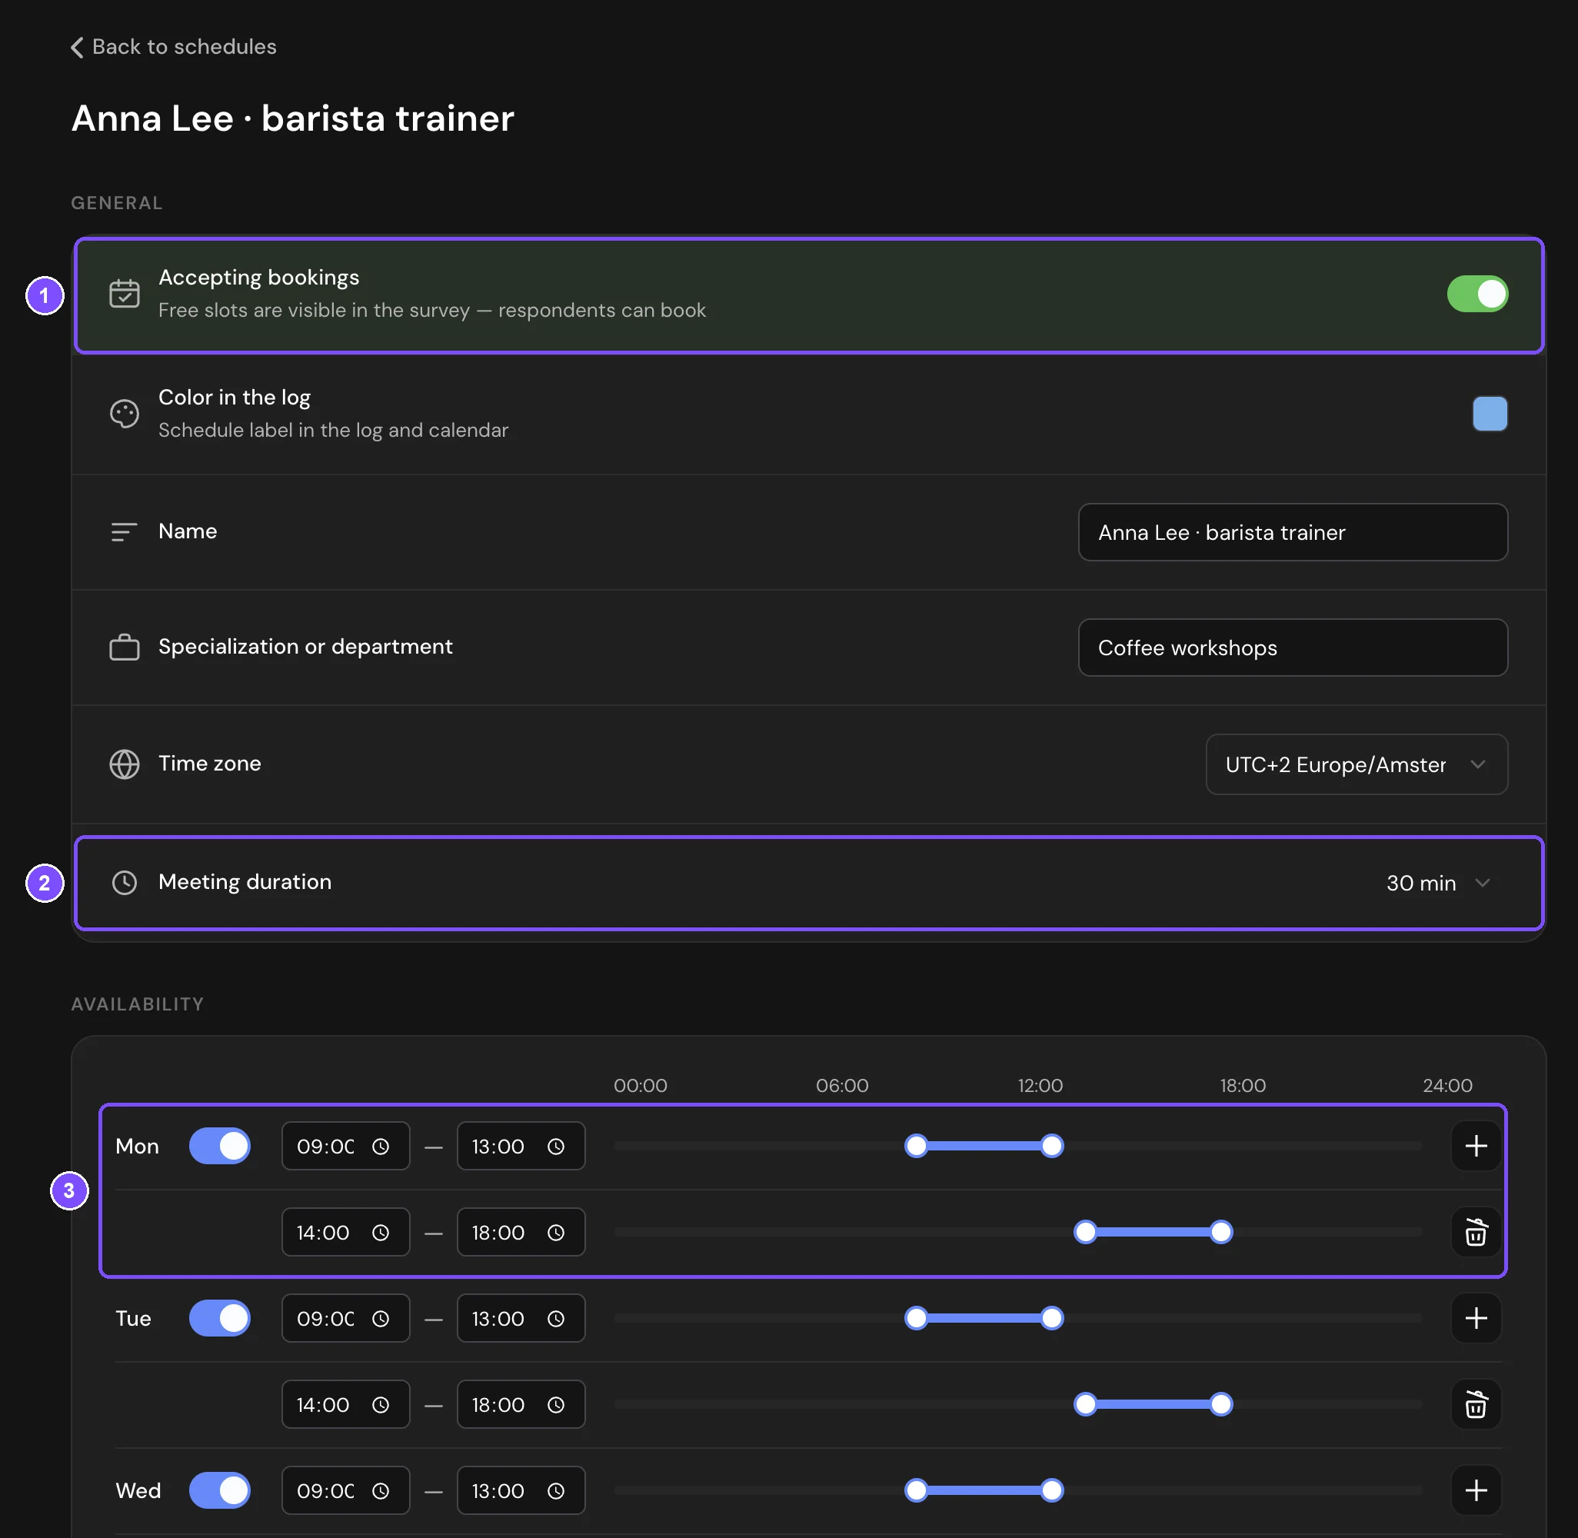The width and height of the screenshot is (1578, 1538).
Task: Edit the Name input field
Action: (1292, 532)
